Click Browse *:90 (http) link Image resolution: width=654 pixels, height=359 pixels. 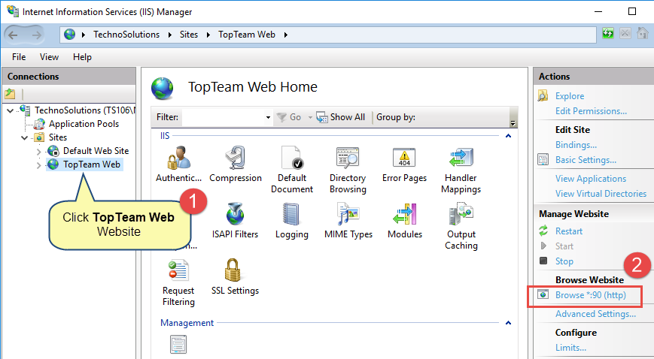[591, 295]
